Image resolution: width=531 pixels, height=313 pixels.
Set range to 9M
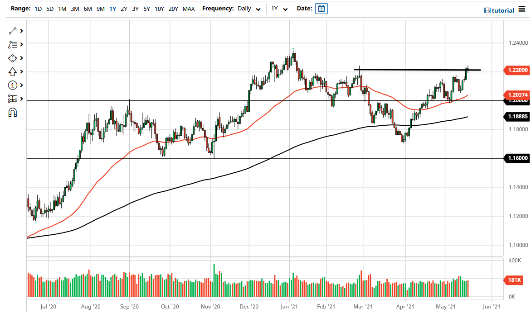[x=101, y=9]
